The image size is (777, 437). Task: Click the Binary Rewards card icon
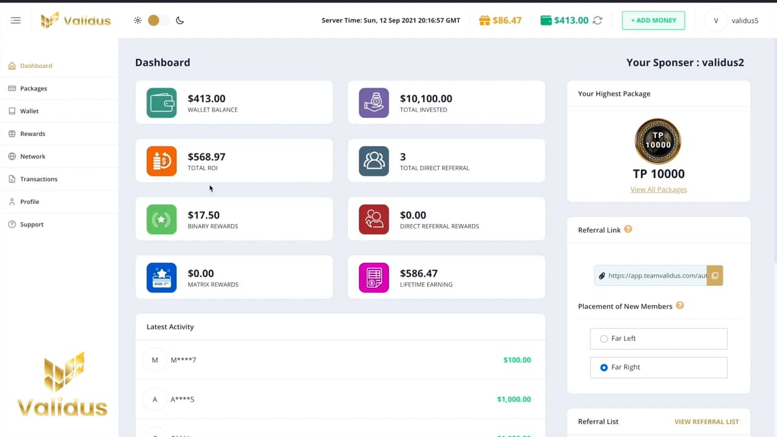(x=161, y=219)
